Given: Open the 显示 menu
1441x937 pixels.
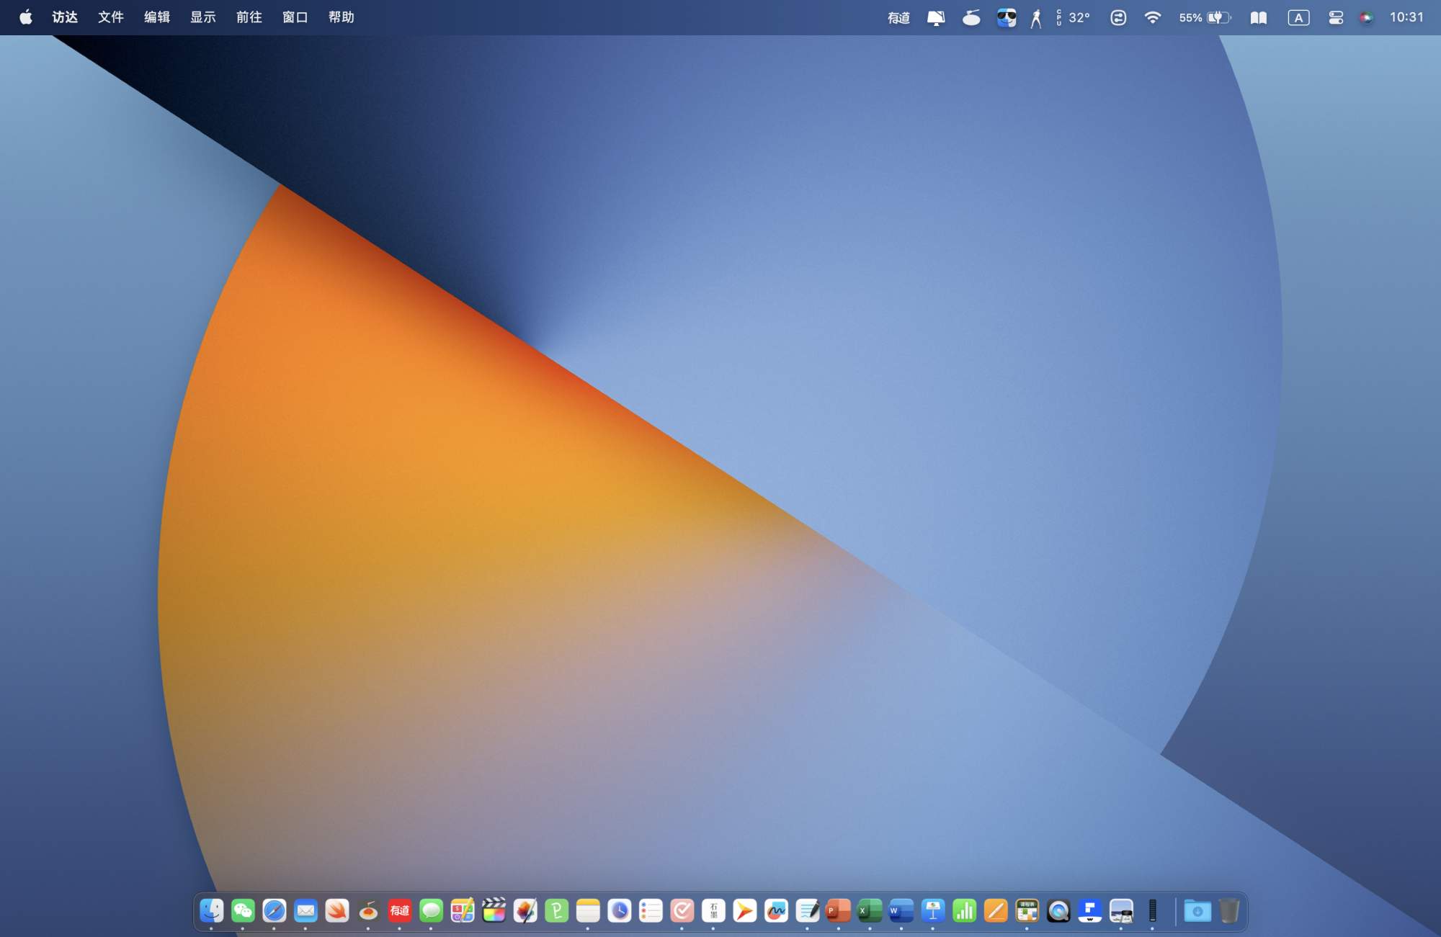Looking at the screenshot, I should (203, 17).
